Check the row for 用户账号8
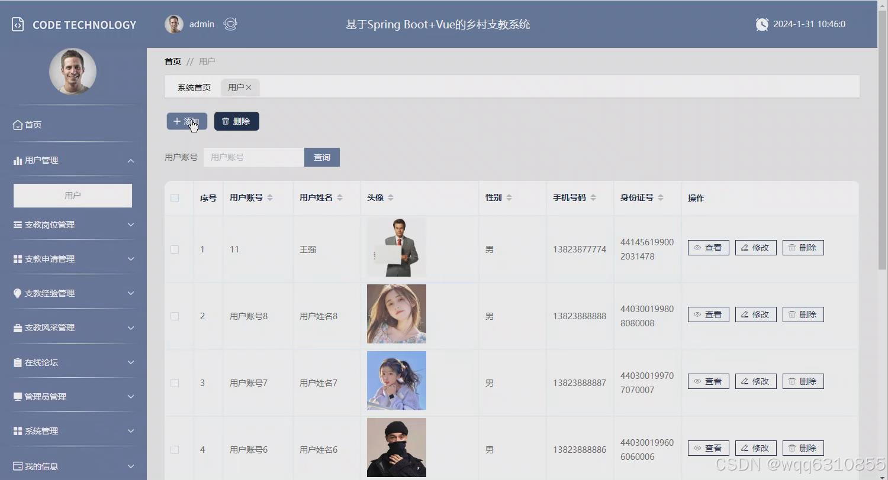 [175, 316]
